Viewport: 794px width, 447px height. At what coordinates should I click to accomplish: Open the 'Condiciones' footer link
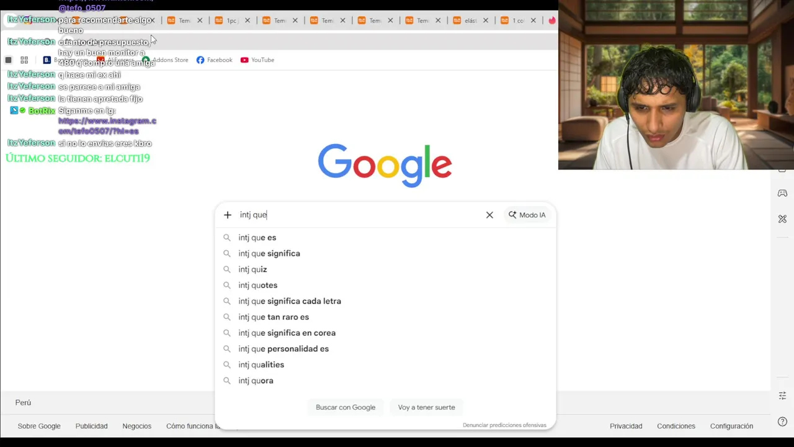[x=676, y=426]
